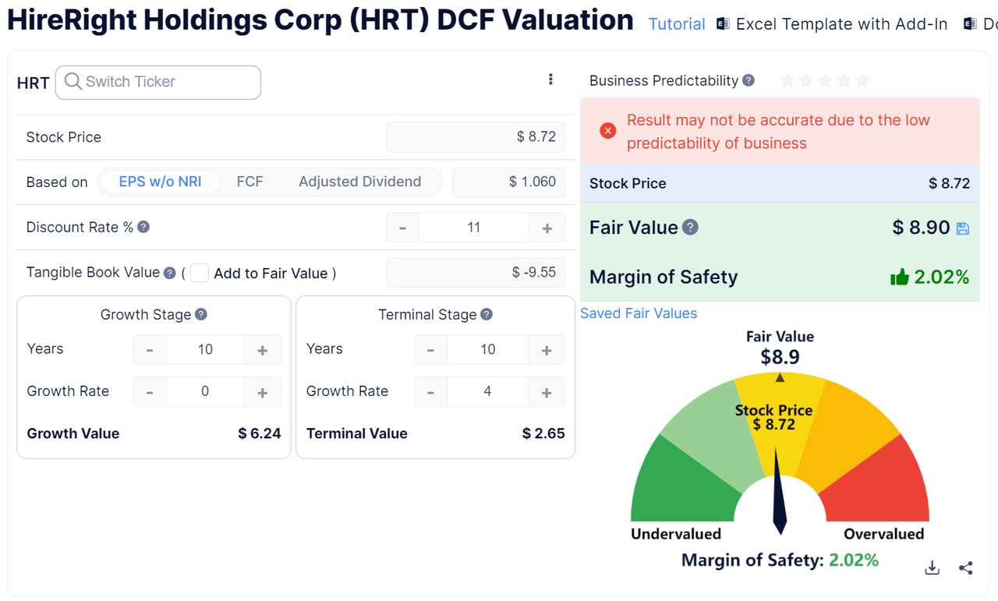Click the Business Predictability star rating
998x601 pixels.
(825, 80)
